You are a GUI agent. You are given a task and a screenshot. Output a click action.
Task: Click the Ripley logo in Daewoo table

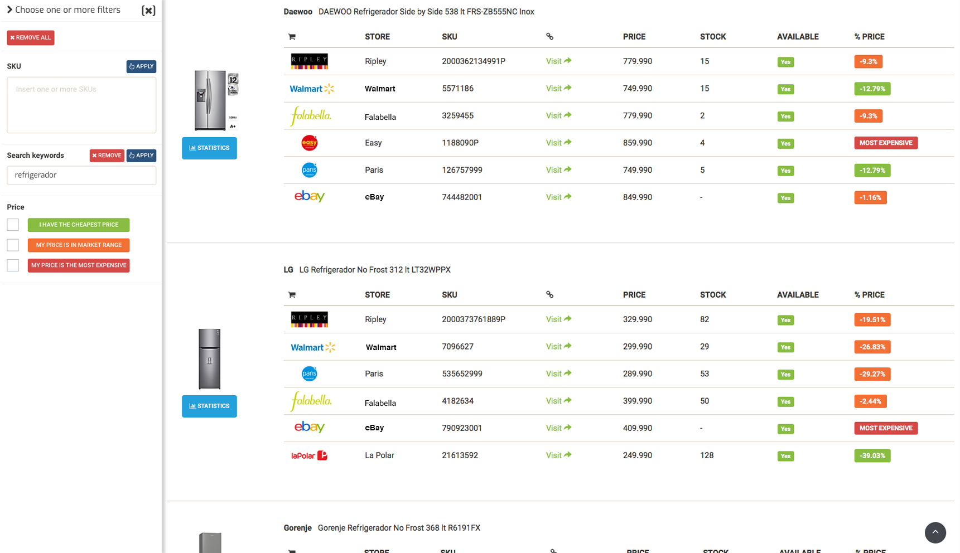(309, 61)
